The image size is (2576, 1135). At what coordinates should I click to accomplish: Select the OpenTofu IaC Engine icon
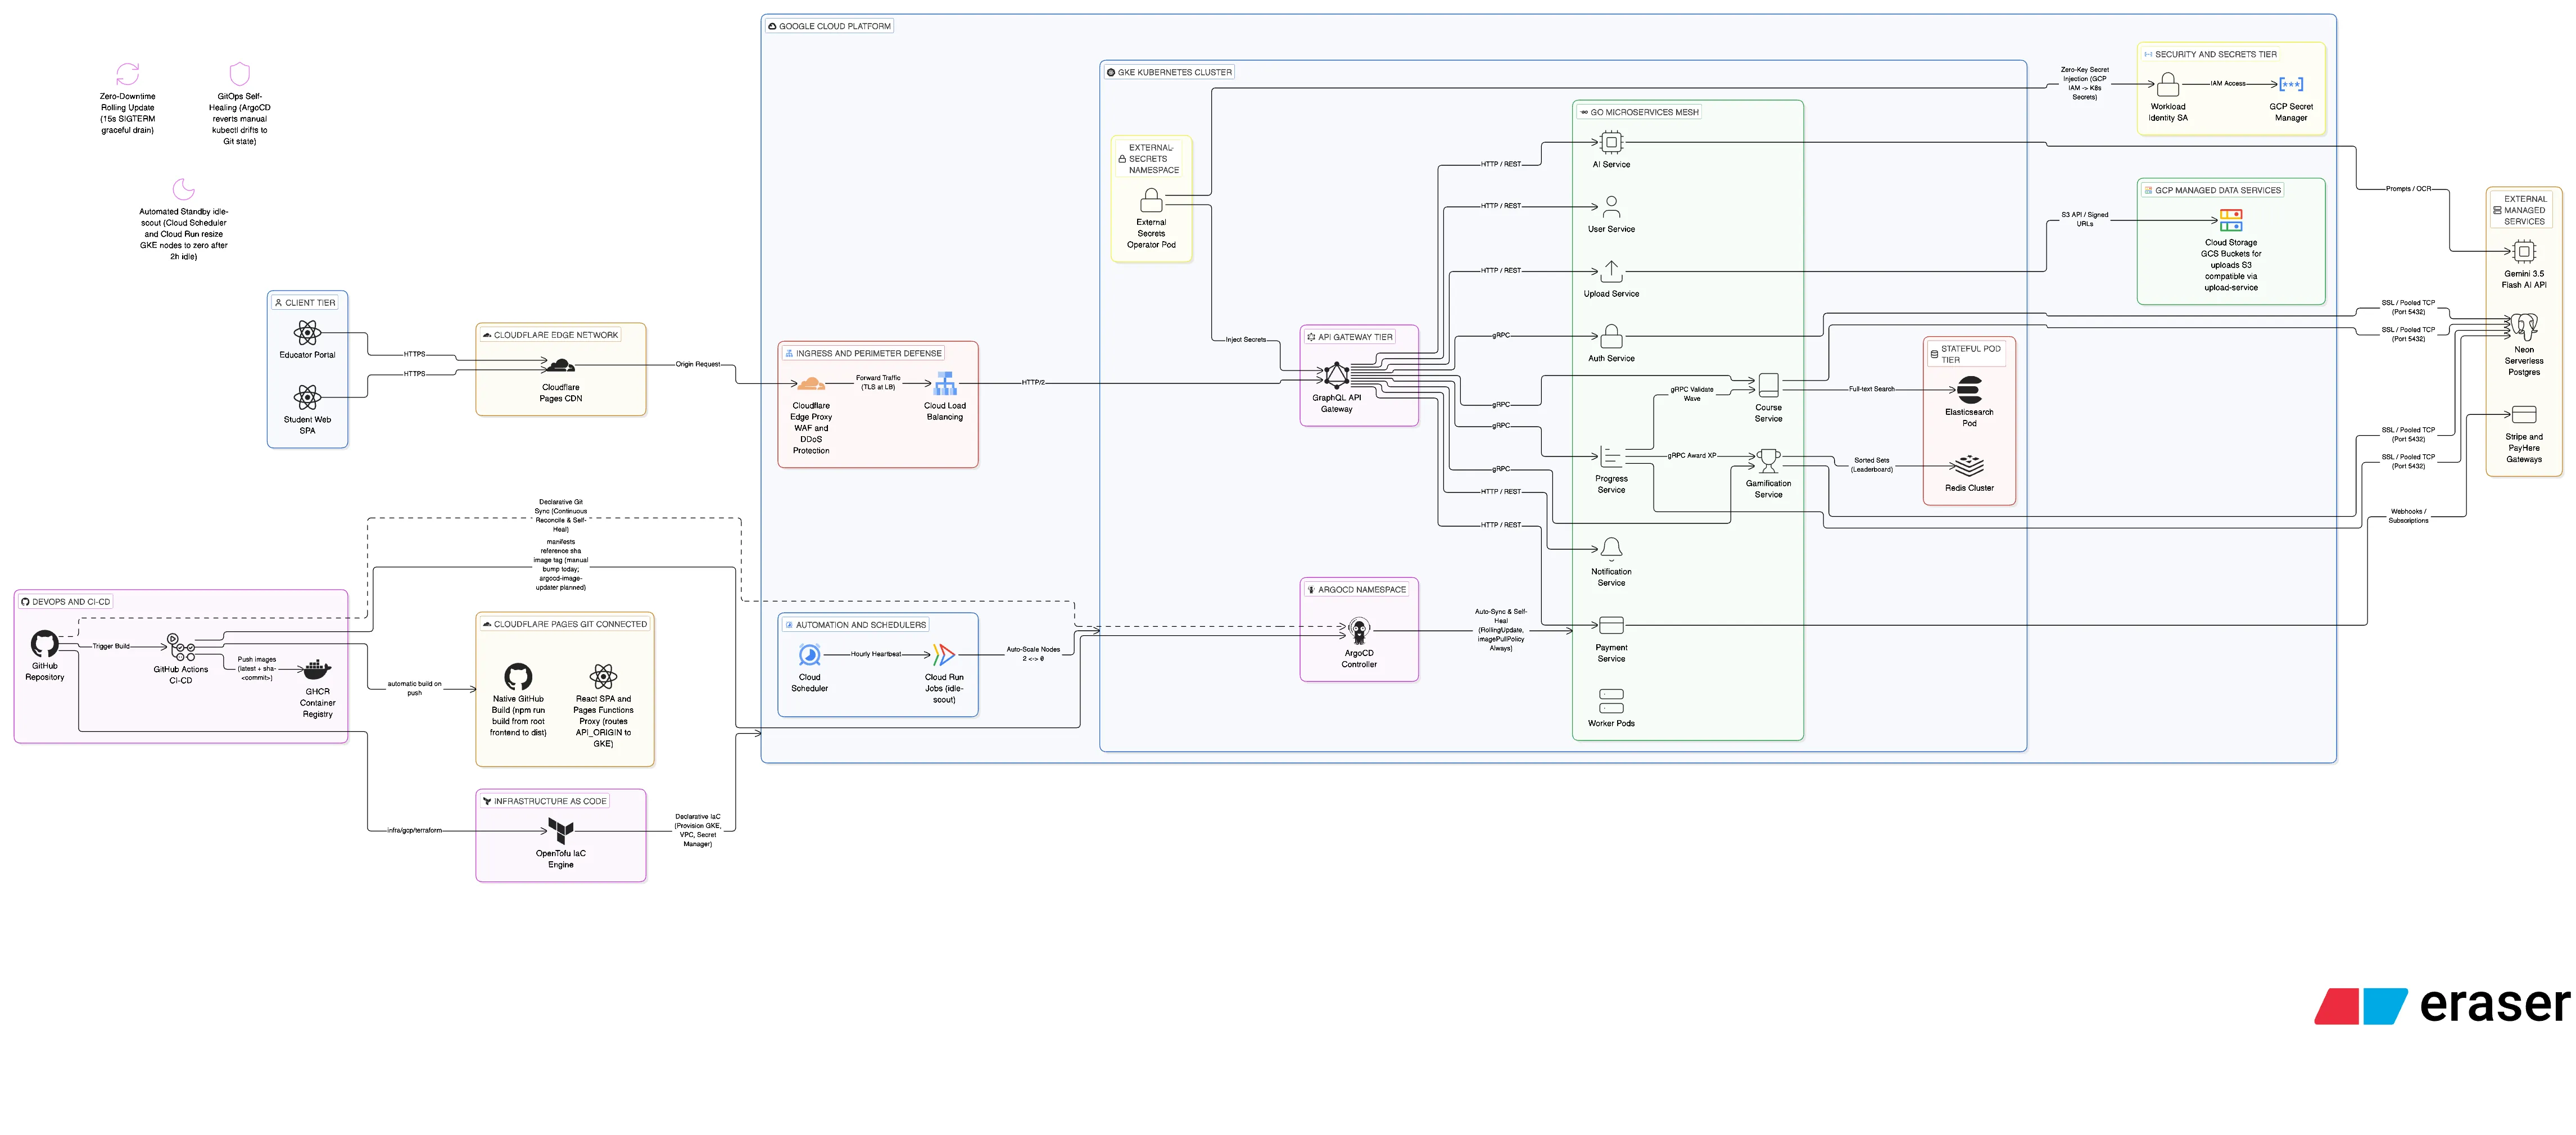(561, 830)
